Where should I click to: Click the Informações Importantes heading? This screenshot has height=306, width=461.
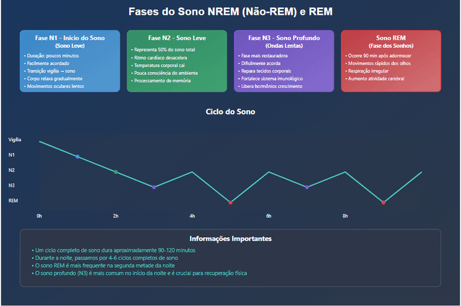coord(230,238)
